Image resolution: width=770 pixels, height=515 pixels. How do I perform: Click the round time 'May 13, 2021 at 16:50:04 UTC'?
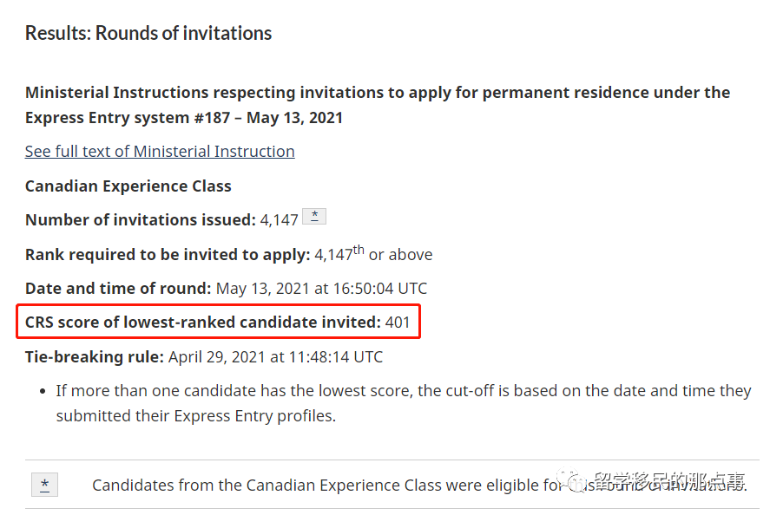(x=321, y=289)
